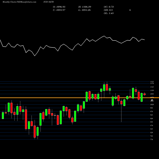159x159 pixels.
Task: Select the high value H: 1106.39
Action: click(85, 7)
